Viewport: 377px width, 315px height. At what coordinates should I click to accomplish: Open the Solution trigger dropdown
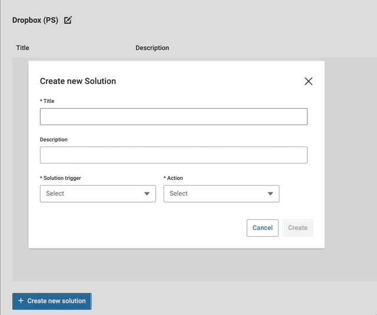pos(98,193)
